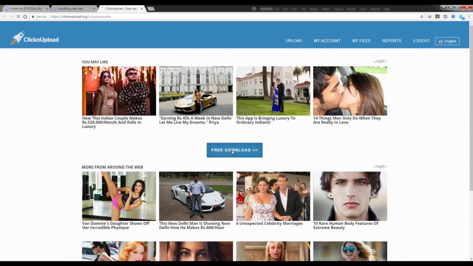Click '10 Rare Human Body Features' headline
Image resolution: width=473 pixels, height=266 pixels.
tap(346, 225)
